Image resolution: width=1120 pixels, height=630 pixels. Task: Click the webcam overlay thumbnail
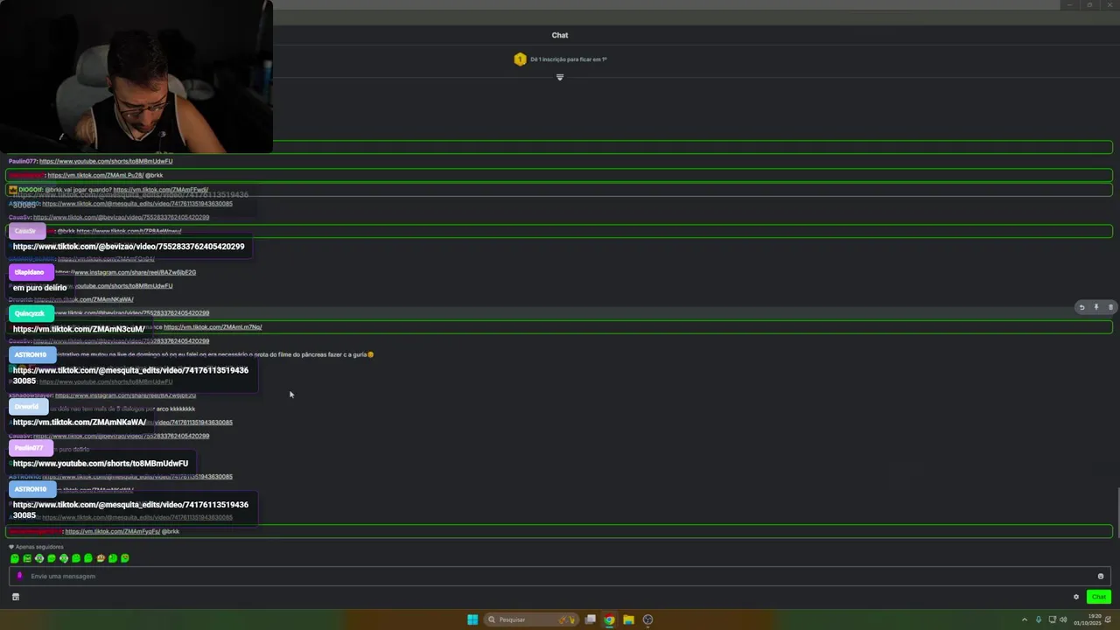(x=136, y=76)
